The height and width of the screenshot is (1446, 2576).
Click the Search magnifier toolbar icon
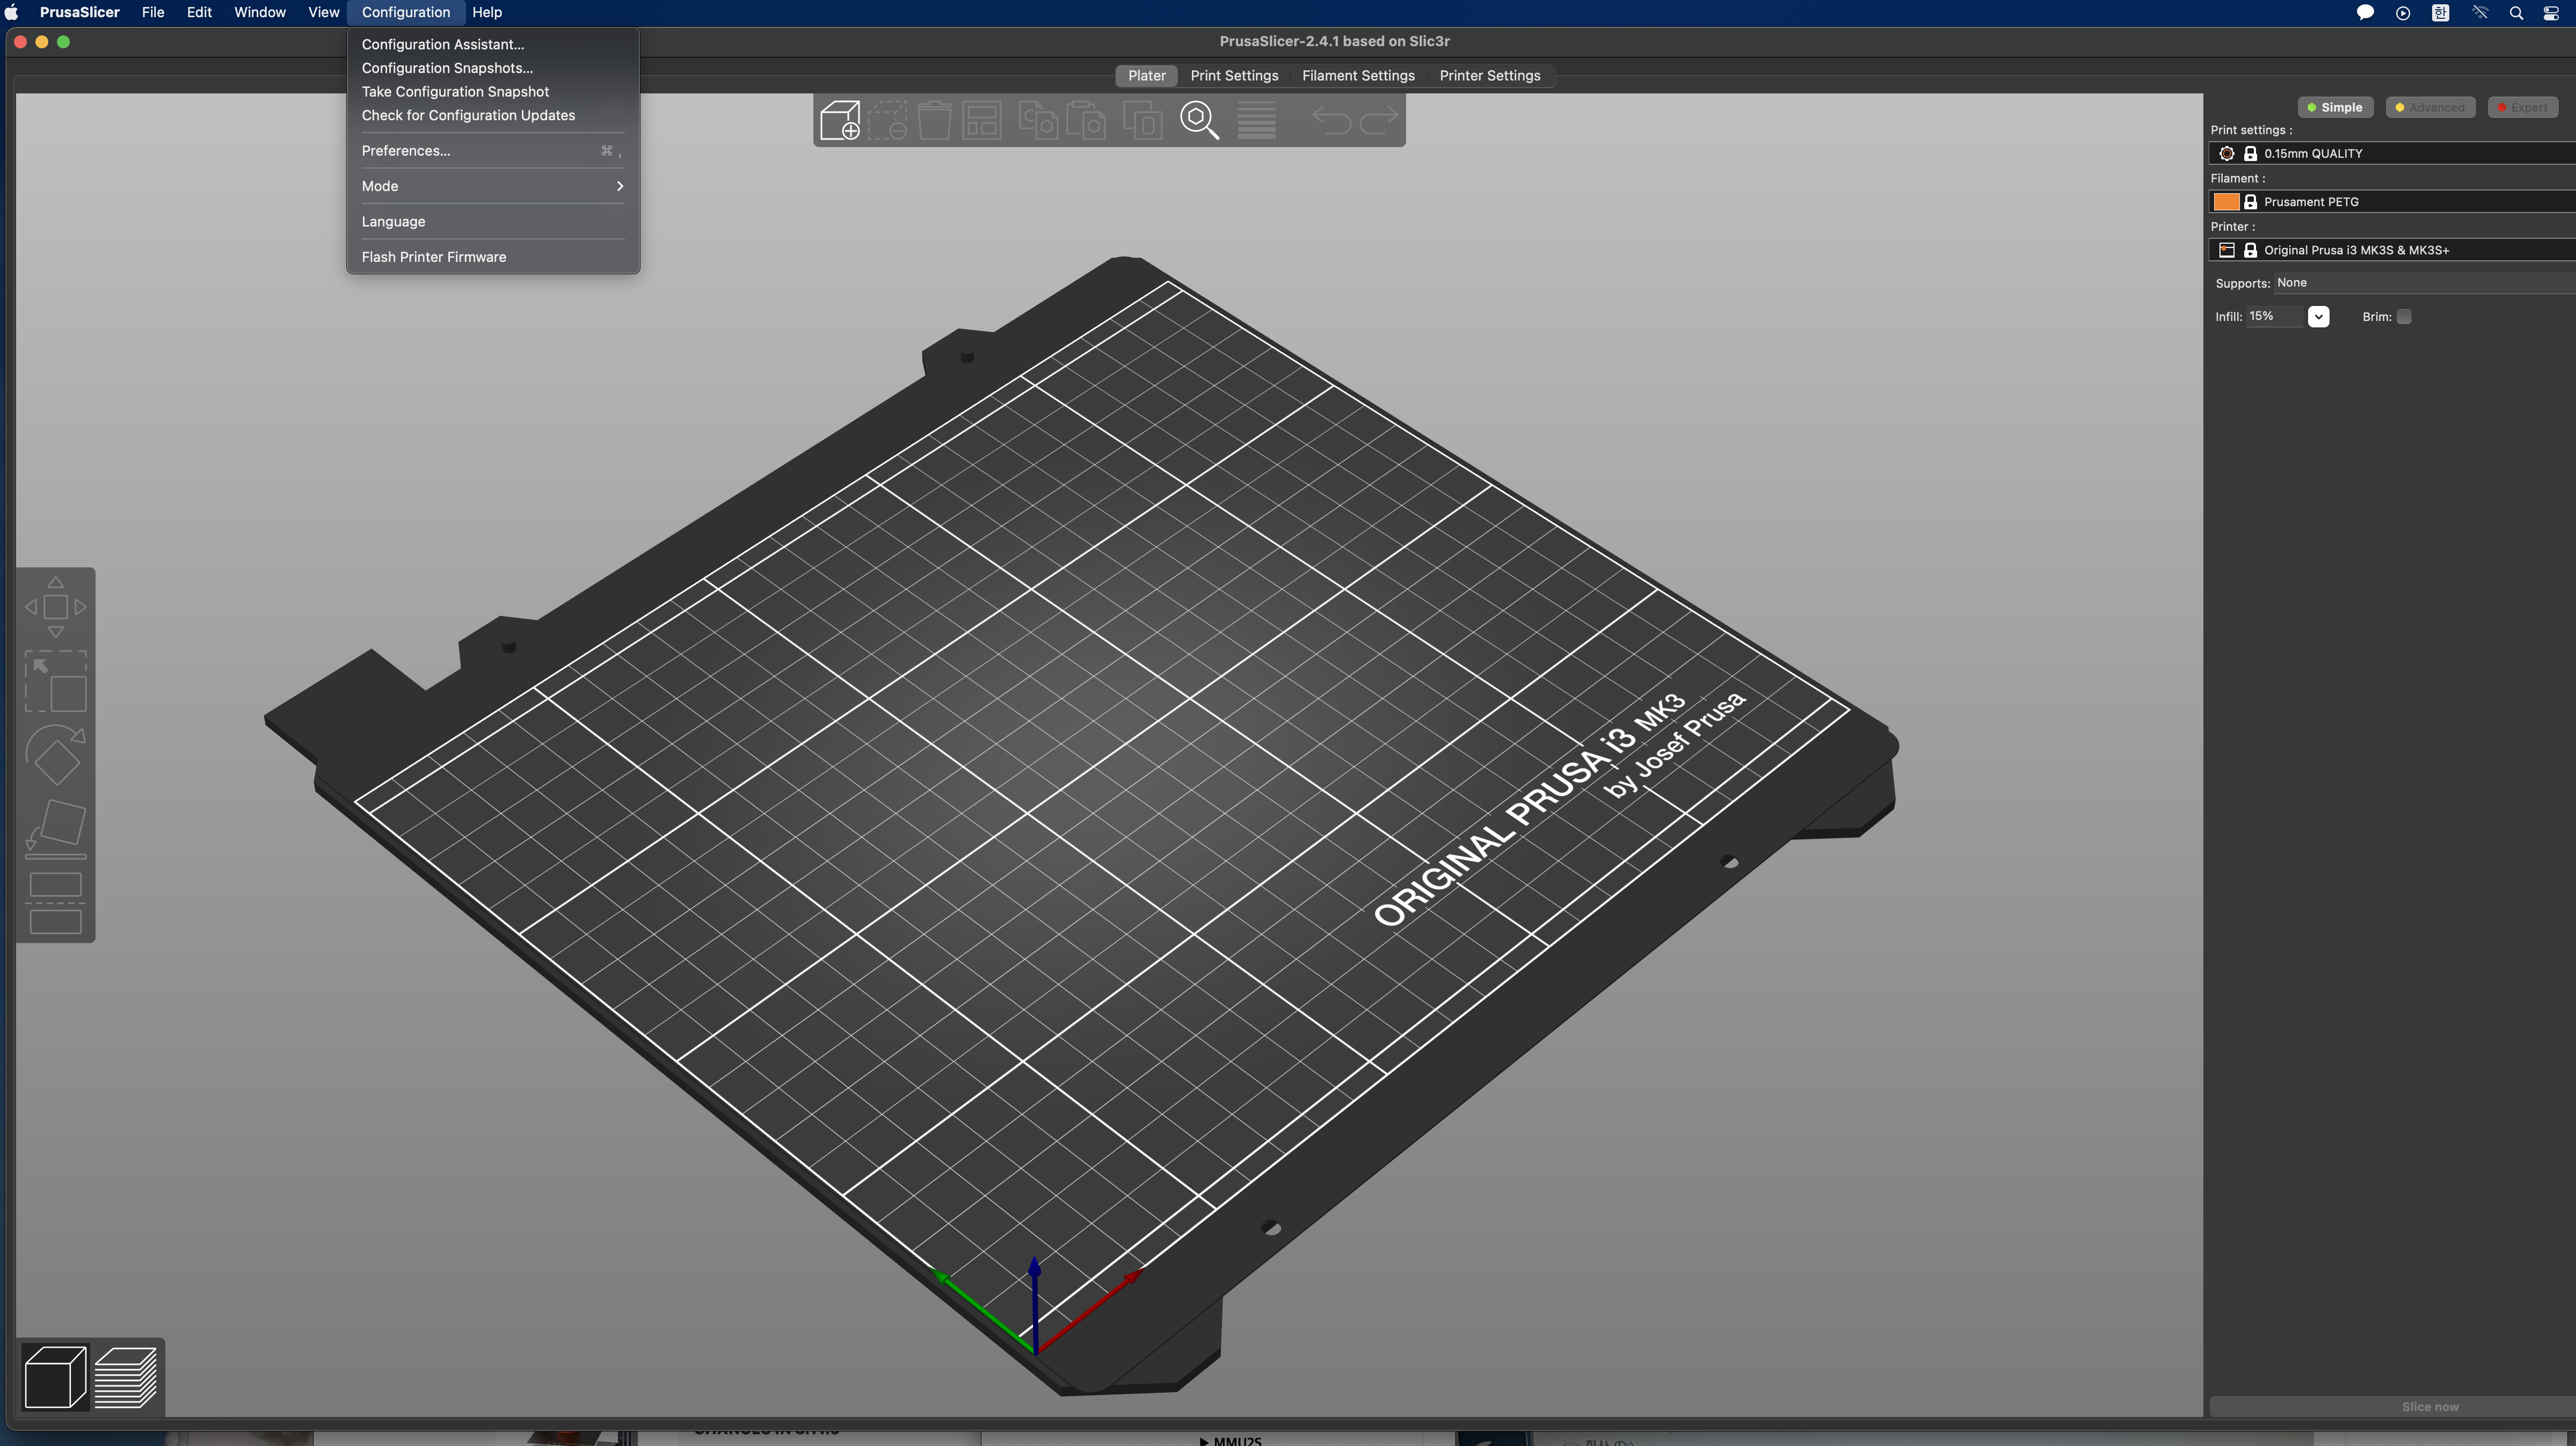1198,120
